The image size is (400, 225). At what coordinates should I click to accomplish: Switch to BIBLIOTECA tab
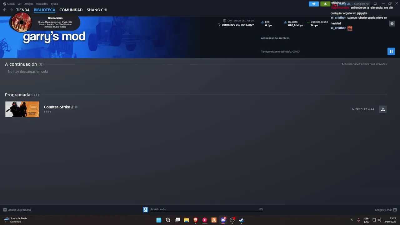[44, 10]
